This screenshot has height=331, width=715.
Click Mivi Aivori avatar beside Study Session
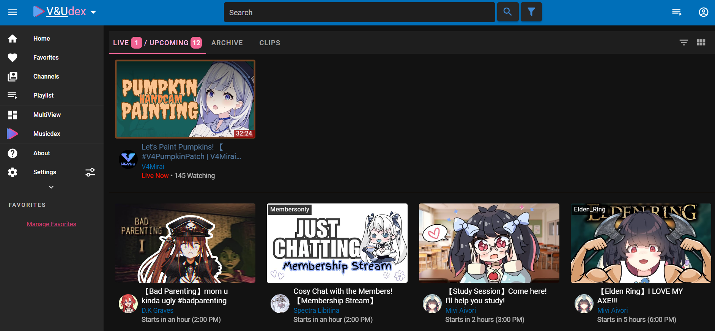[432, 304]
